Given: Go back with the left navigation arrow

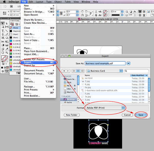Looking at the screenshot, I should point(64,71).
